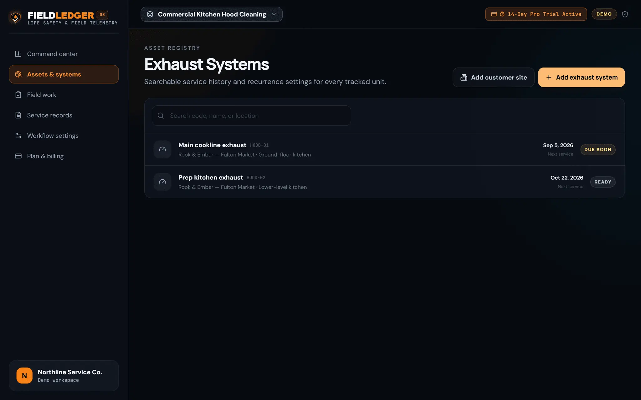The image size is (641, 400).
Task: Click the HOOD-02 asset code
Action: pyautogui.click(x=256, y=178)
